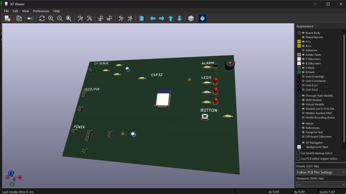Zoom in with the plus magnifier

pyautogui.click(x=51, y=18)
